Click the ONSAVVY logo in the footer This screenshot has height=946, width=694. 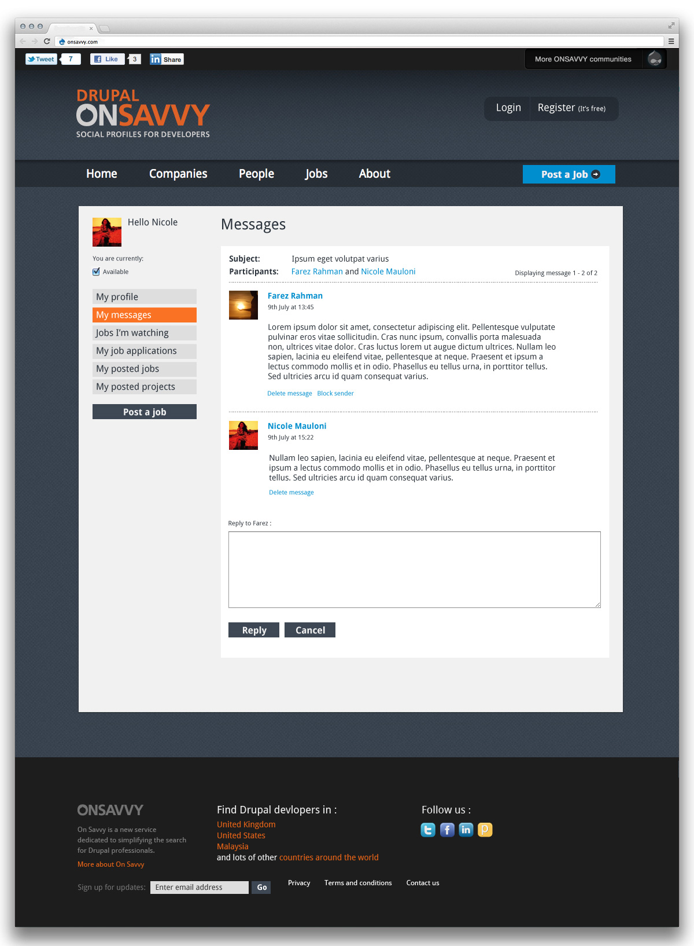(110, 810)
